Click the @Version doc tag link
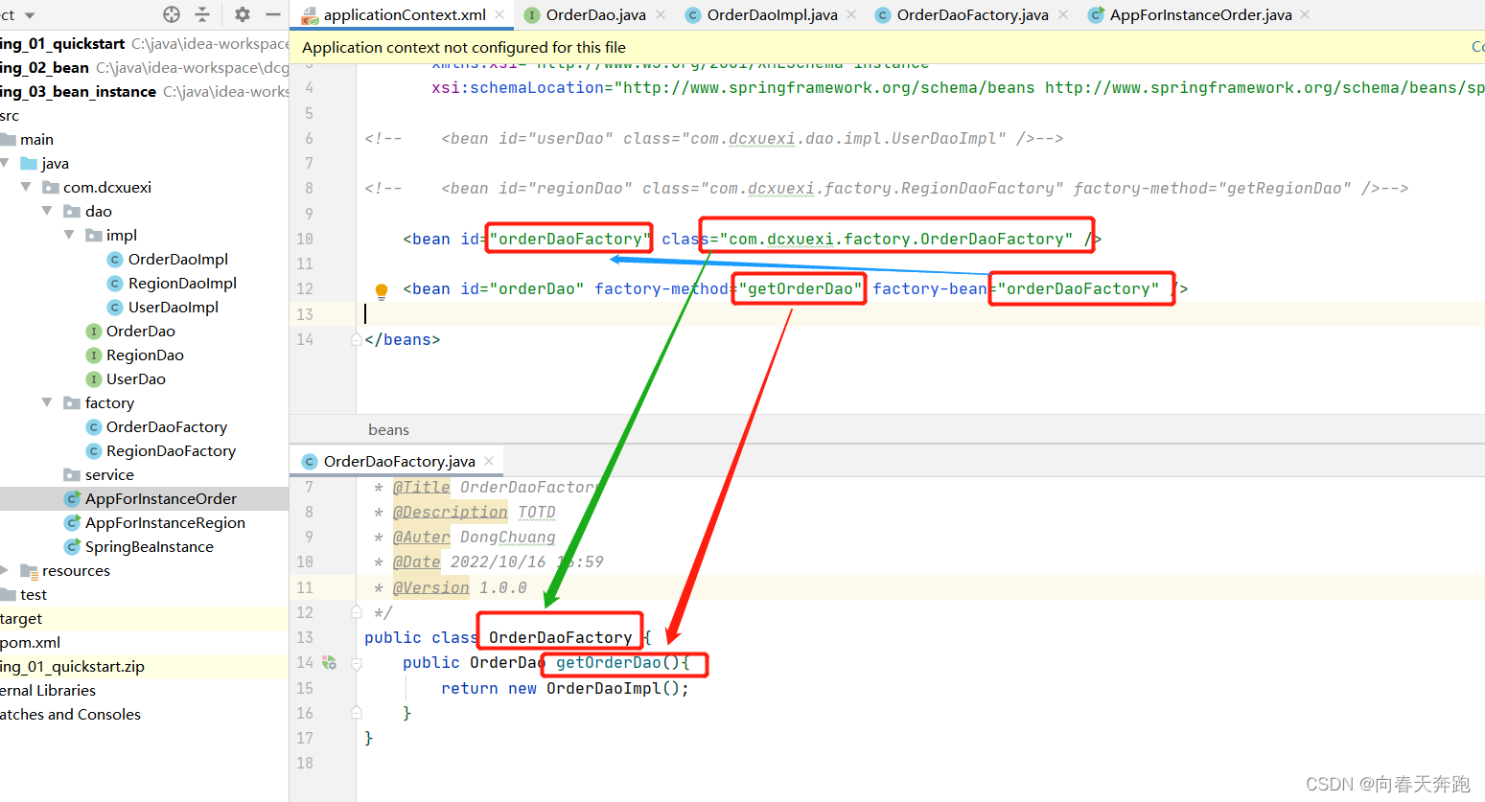Viewport: 1485px width, 802px height. (430, 587)
